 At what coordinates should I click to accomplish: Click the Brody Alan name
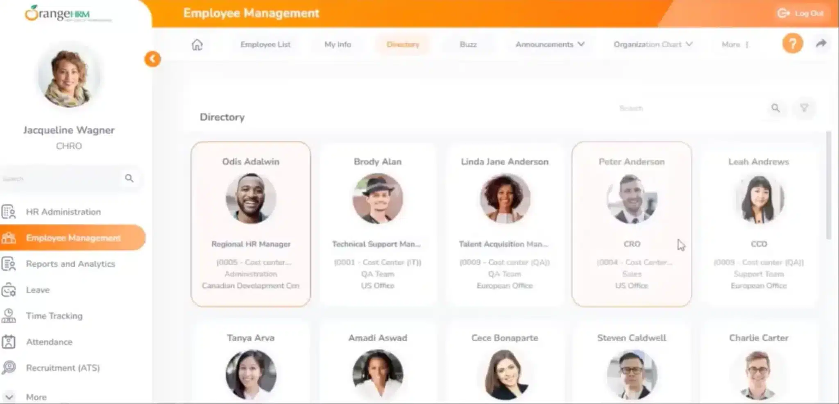pyautogui.click(x=378, y=161)
